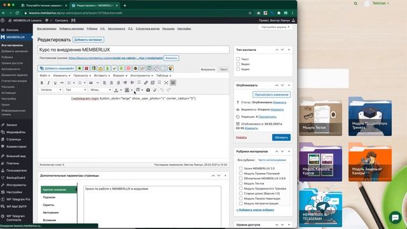Bookmark this page with the star icon

point(250,13)
